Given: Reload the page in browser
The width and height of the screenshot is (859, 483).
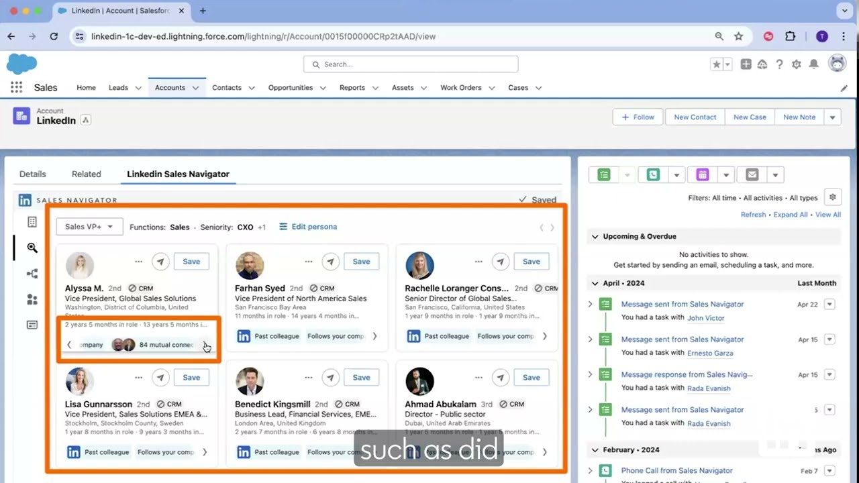Looking at the screenshot, I should click(x=54, y=36).
